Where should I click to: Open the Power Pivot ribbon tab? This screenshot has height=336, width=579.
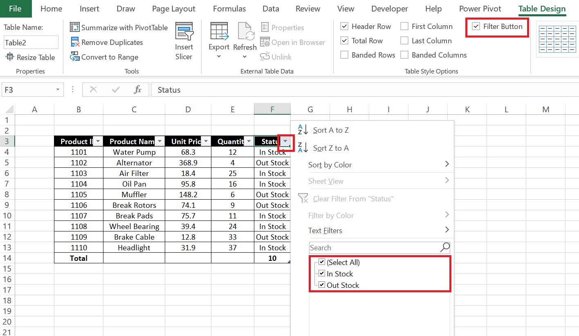tap(480, 8)
